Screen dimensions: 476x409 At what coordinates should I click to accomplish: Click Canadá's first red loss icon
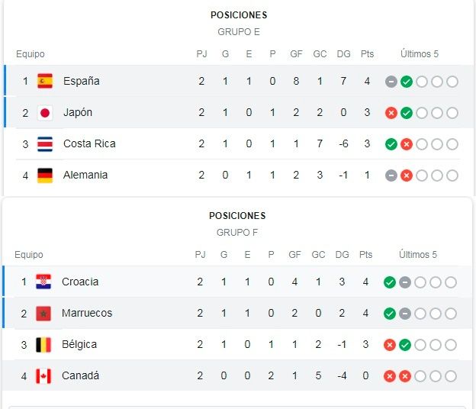[x=390, y=376]
